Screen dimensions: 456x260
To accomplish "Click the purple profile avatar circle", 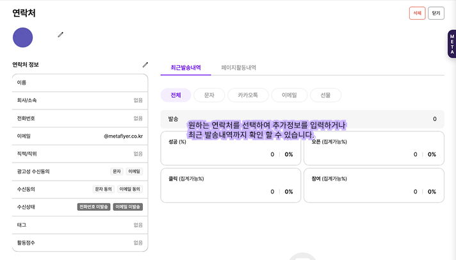I will pyautogui.click(x=23, y=37).
